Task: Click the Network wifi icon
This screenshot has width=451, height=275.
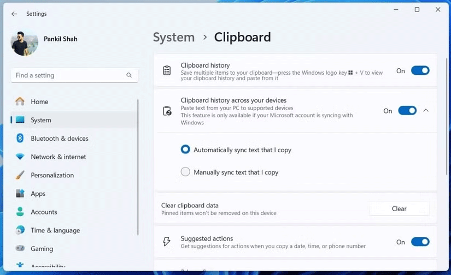Action: (20, 157)
